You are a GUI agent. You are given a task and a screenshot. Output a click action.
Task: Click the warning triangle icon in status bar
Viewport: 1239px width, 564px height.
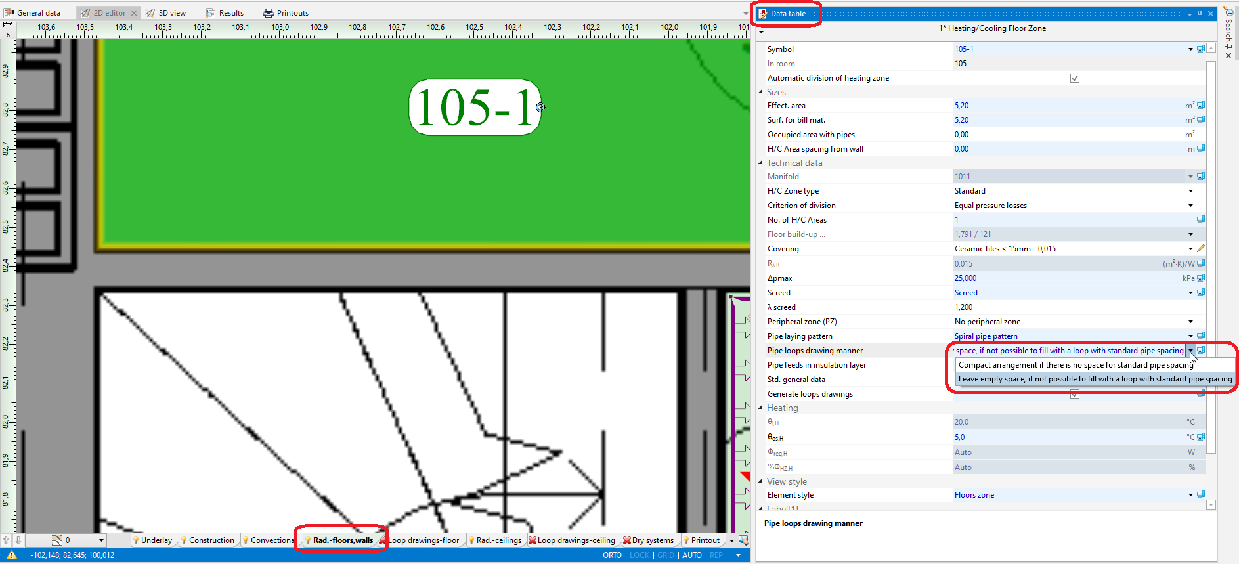[12, 555]
